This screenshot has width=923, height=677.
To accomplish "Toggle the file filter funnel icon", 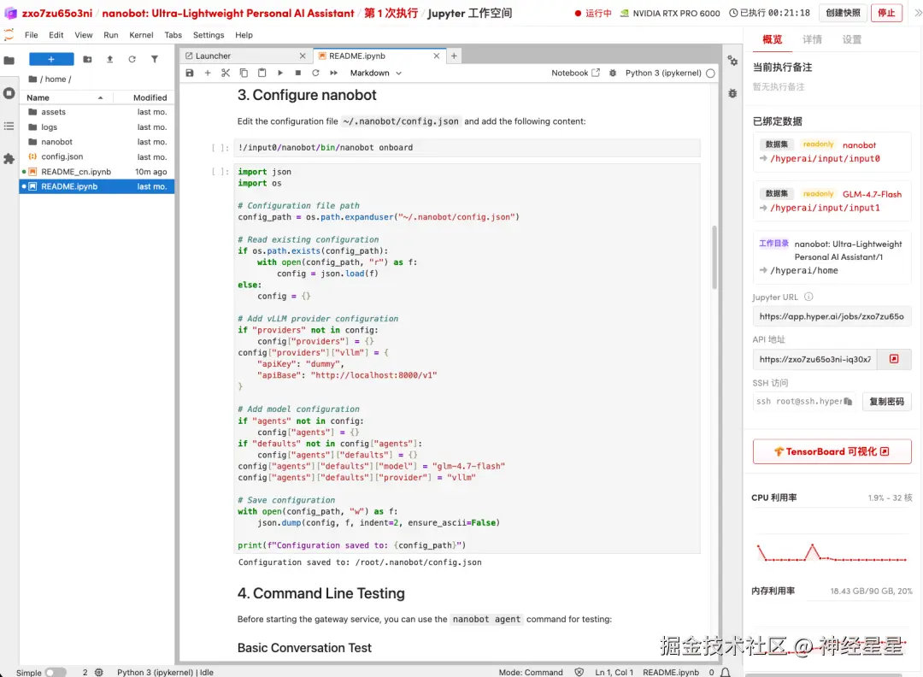I will [154, 60].
